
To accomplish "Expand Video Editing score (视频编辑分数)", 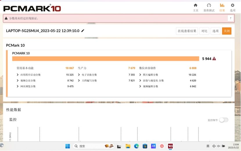I will tap(140, 86).
